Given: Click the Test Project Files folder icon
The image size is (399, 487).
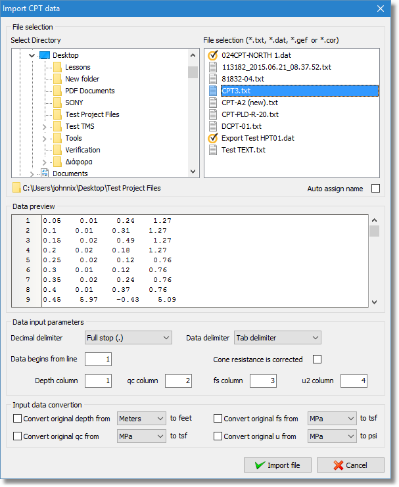Looking at the screenshot, I should (58, 114).
